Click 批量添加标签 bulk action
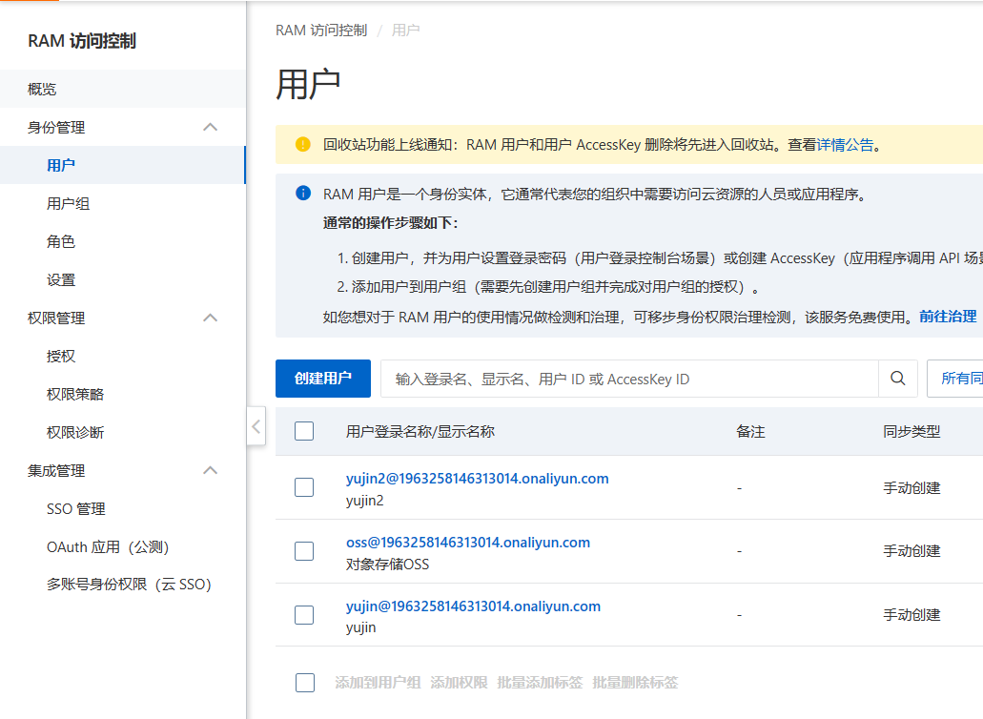983x719 pixels. [540, 683]
